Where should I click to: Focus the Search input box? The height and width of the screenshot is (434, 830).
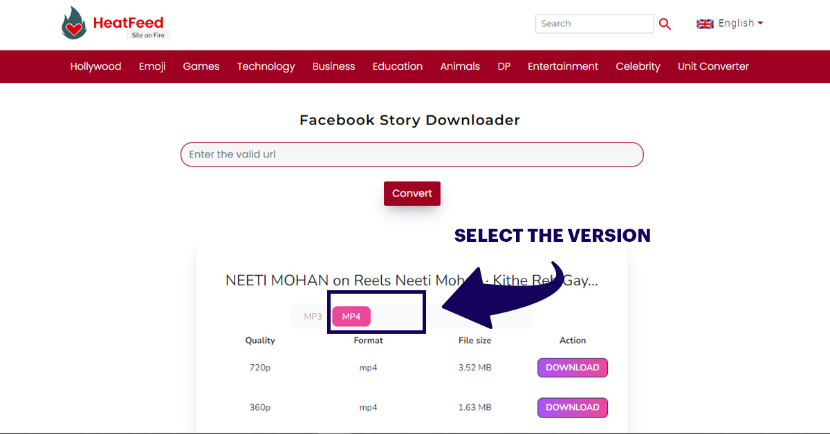point(594,23)
